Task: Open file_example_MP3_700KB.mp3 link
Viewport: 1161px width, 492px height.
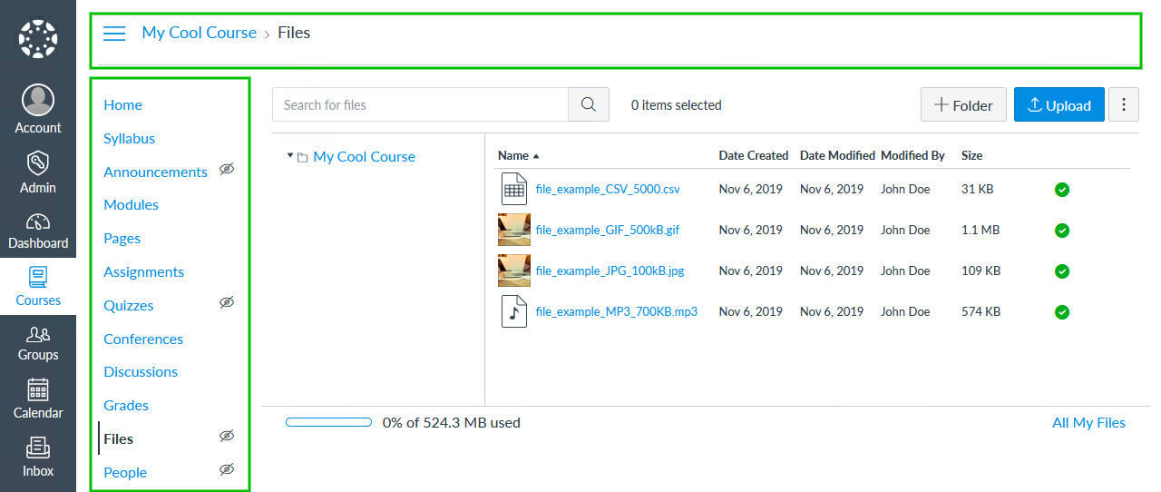Action: point(617,311)
